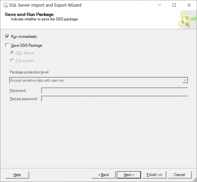The height and width of the screenshot is (182, 197).
Task: Maximize the wizard window
Action: (x=174, y=5)
